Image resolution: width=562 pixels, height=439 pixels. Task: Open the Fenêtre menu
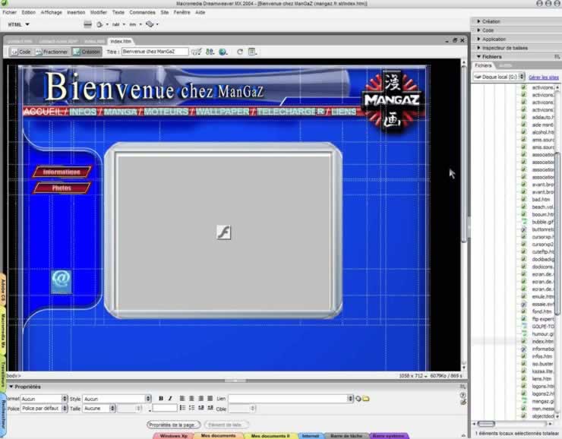[x=182, y=12]
